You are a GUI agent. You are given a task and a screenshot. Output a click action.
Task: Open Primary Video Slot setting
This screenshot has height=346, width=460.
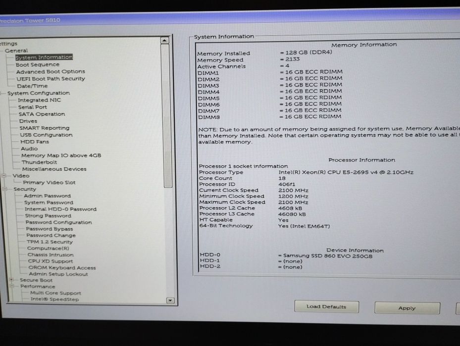point(50,182)
